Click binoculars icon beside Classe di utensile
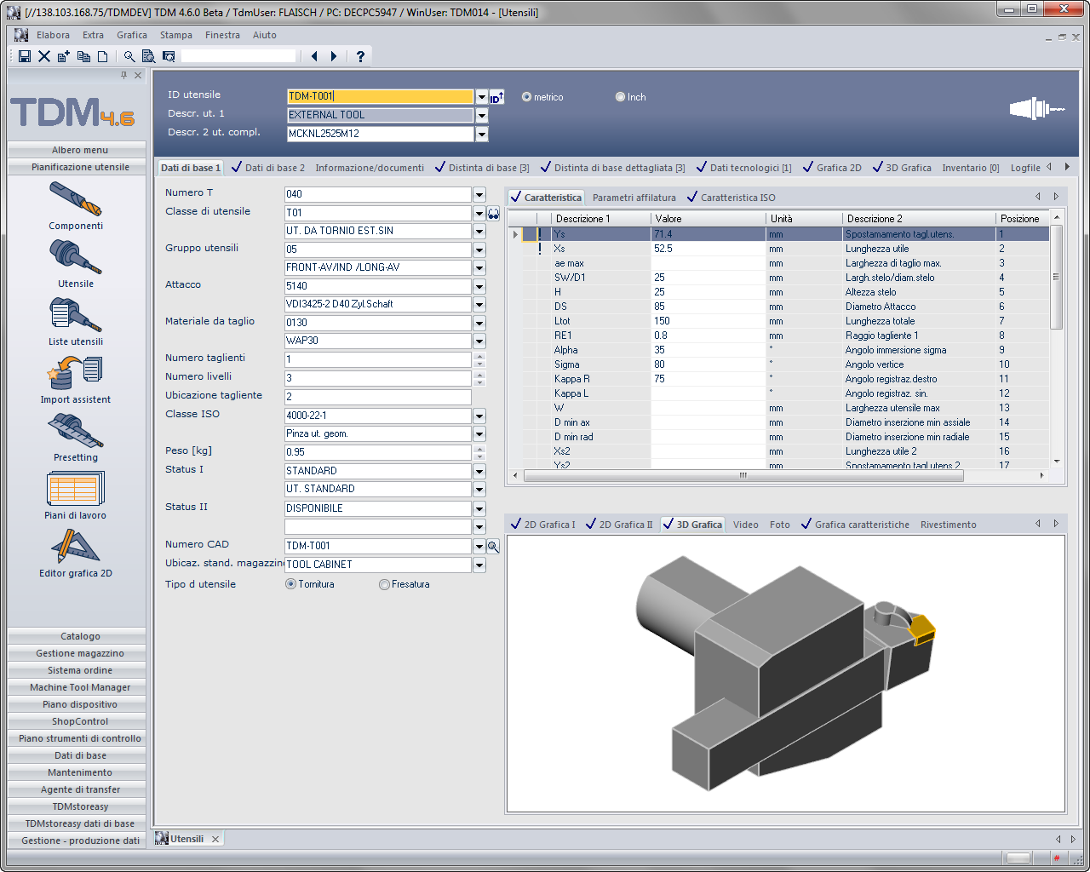This screenshot has width=1090, height=872. click(493, 214)
